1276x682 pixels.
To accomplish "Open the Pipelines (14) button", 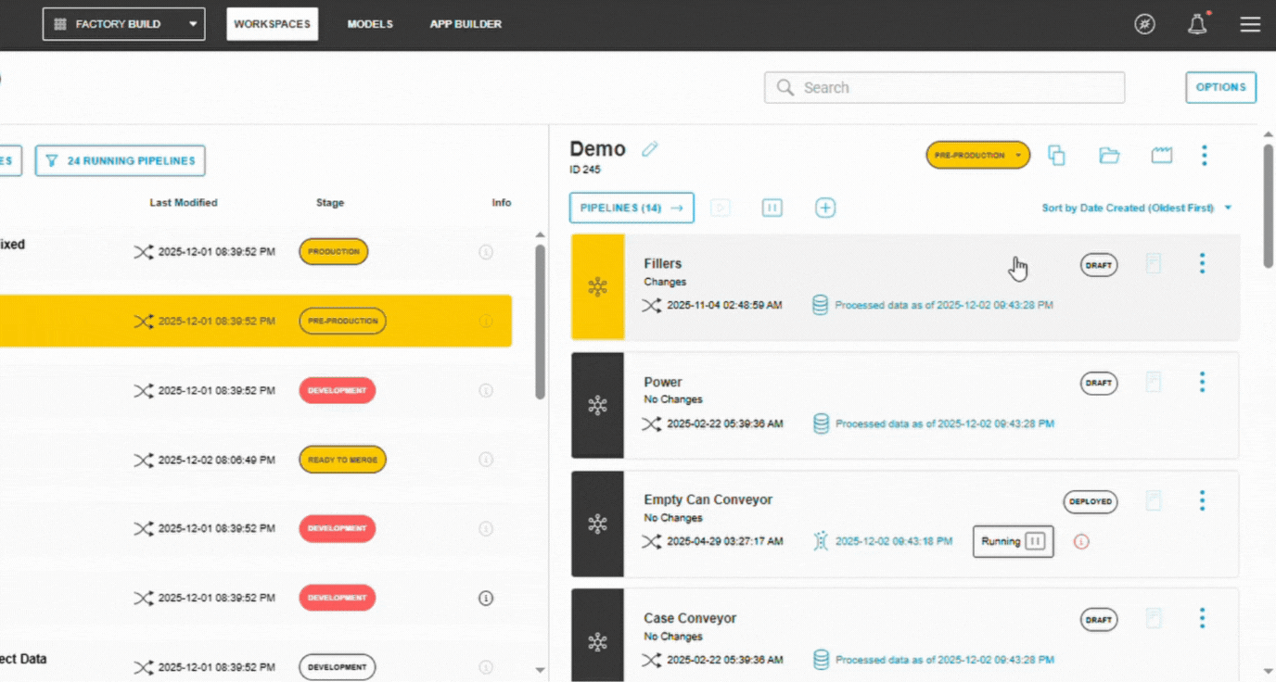I will tap(632, 208).
